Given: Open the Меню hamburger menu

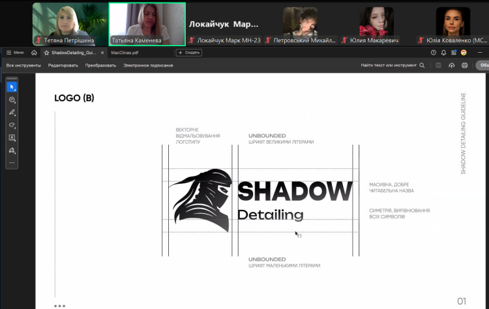Looking at the screenshot, I should coord(15,52).
